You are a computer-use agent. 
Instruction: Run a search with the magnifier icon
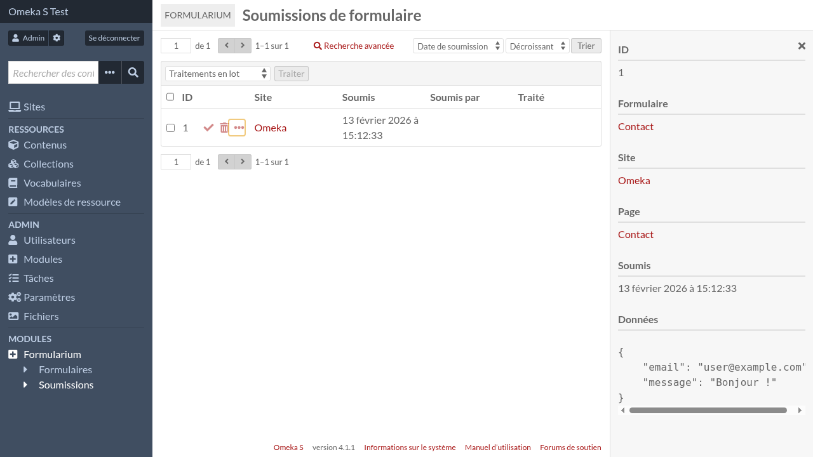point(133,72)
